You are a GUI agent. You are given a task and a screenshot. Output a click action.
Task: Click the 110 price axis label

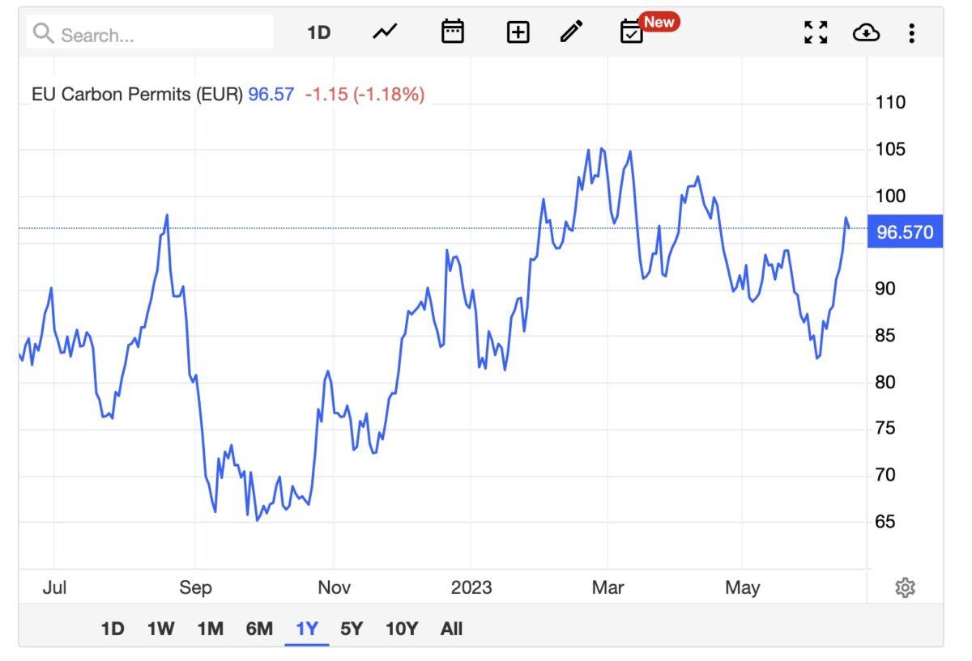tap(890, 103)
